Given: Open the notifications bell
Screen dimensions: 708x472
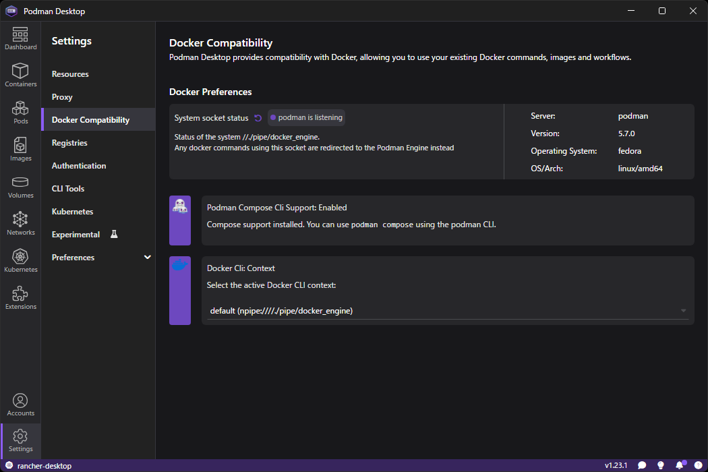Looking at the screenshot, I should coord(680,465).
